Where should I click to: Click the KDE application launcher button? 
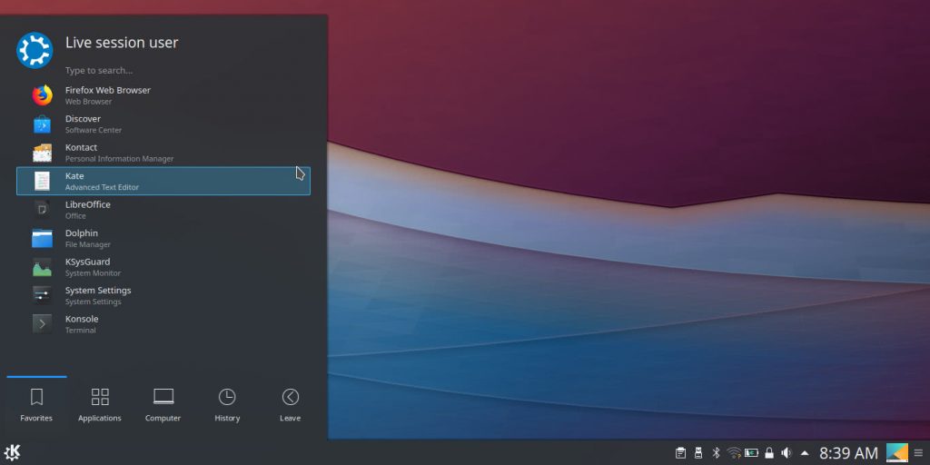[x=12, y=452]
